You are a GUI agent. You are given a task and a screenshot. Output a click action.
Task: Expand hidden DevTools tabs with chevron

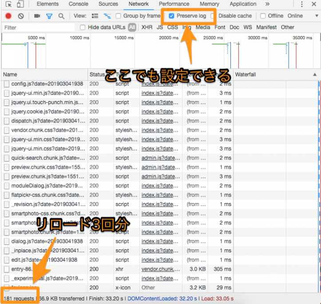267,4
